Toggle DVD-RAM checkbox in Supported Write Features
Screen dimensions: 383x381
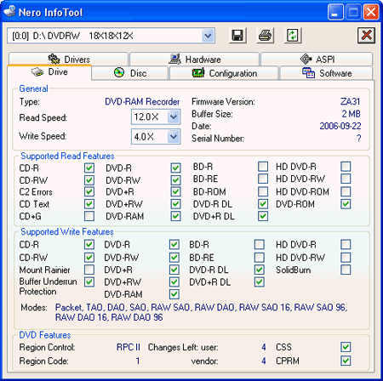pyautogui.click(x=174, y=294)
